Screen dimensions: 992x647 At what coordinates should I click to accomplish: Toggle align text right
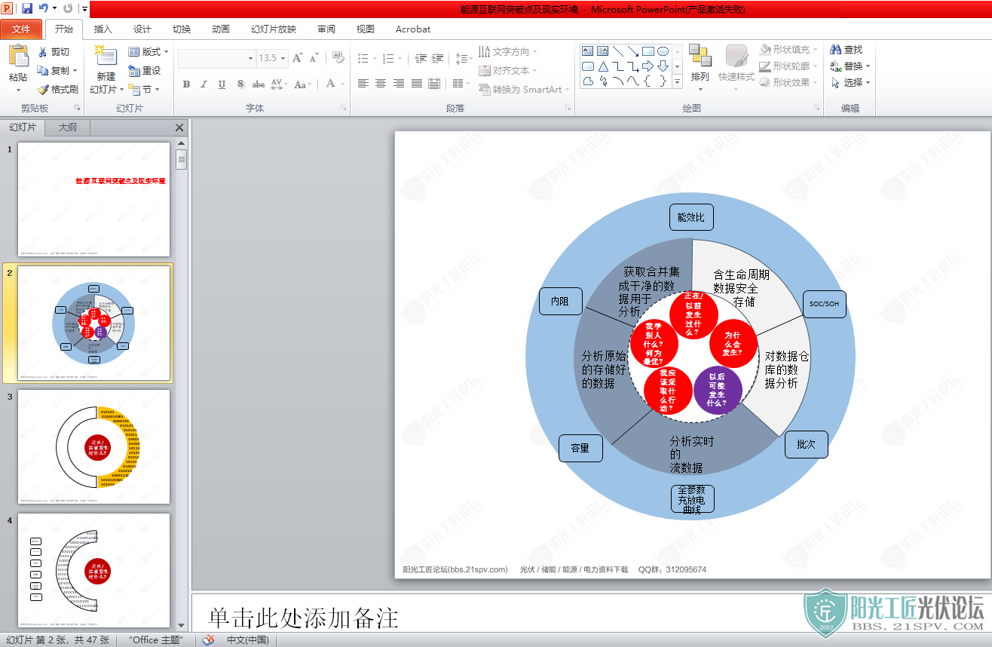point(398,84)
